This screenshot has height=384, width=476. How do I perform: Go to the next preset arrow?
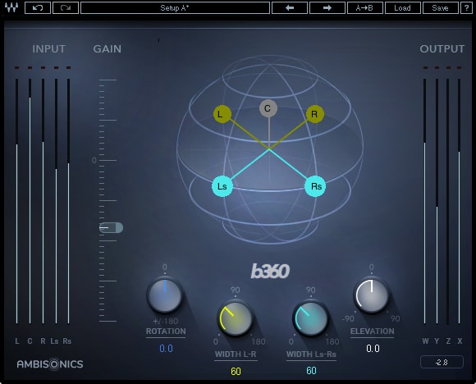(x=327, y=8)
